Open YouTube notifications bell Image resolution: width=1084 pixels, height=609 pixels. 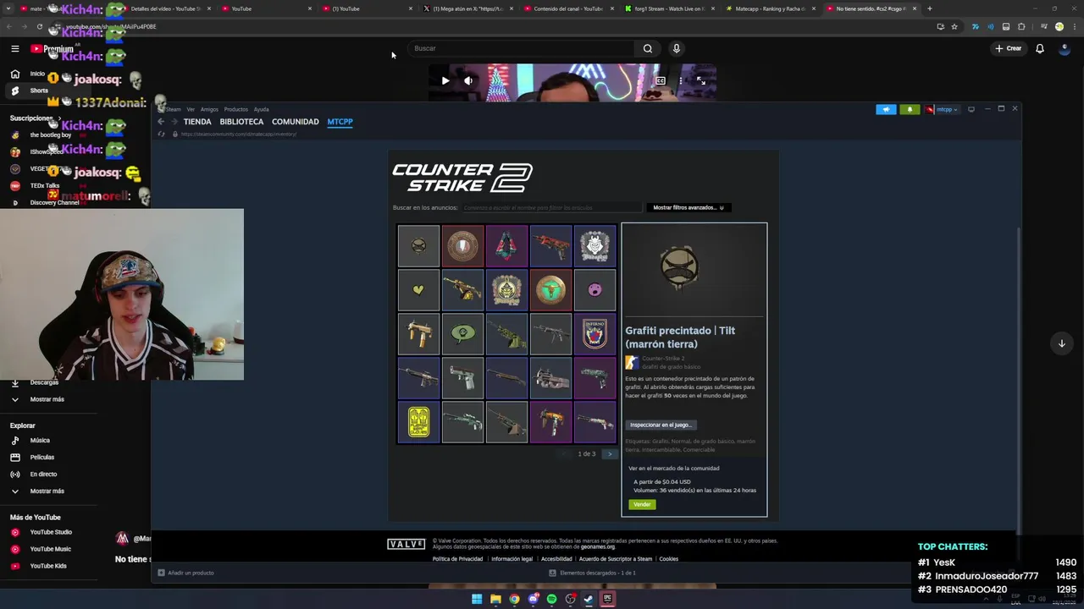click(x=1040, y=48)
